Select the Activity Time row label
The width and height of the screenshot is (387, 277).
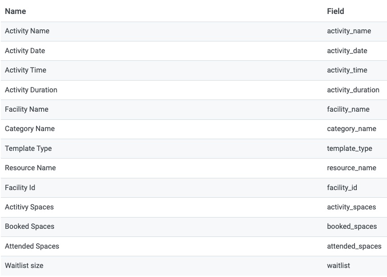tap(25, 70)
